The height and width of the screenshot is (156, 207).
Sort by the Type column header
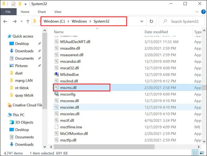(x=197, y=32)
